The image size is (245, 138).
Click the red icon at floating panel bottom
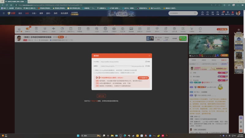point(241,131)
